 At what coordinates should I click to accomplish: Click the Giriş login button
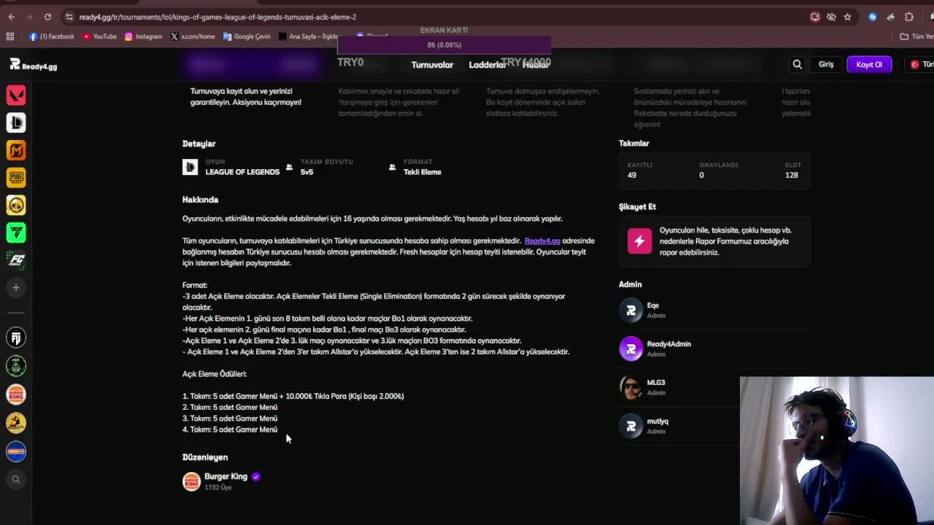[826, 64]
